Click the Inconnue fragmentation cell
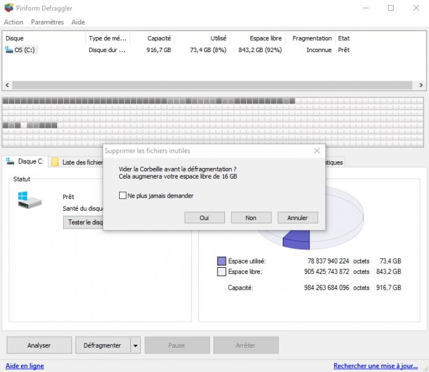Image resolution: width=429 pixels, height=372 pixels. click(319, 50)
